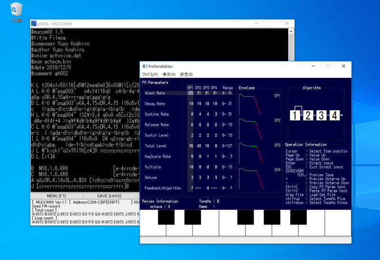Click the OP4 envelope graph
The image size is (380, 260).
(251, 178)
